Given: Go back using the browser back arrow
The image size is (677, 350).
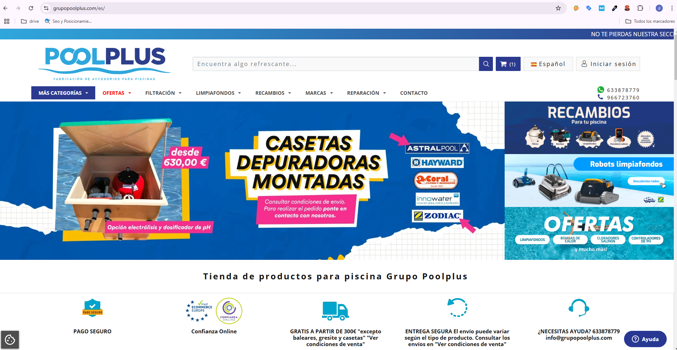Looking at the screenshot, I should [x=6, y=8].
